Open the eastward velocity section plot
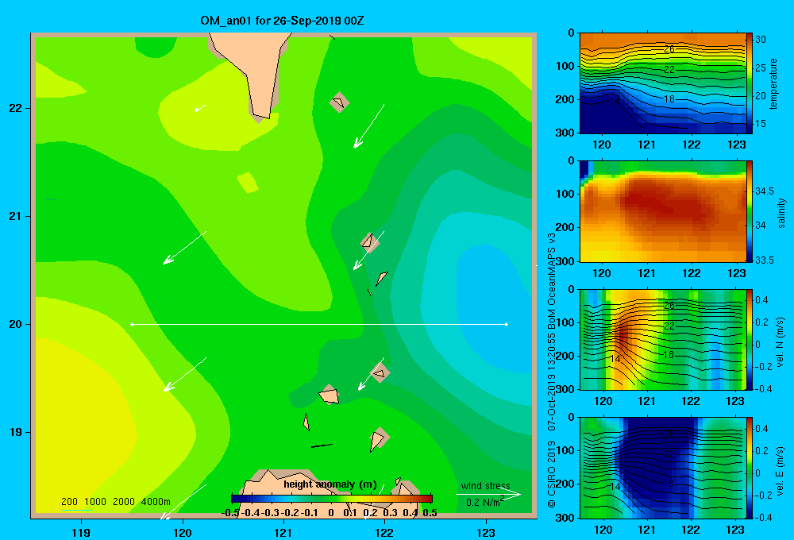Viewport: 794px width, 540px height. (663, 468)
